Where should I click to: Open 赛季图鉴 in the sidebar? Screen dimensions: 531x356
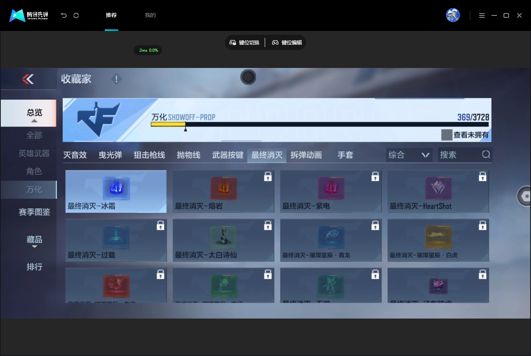(34, 212)
